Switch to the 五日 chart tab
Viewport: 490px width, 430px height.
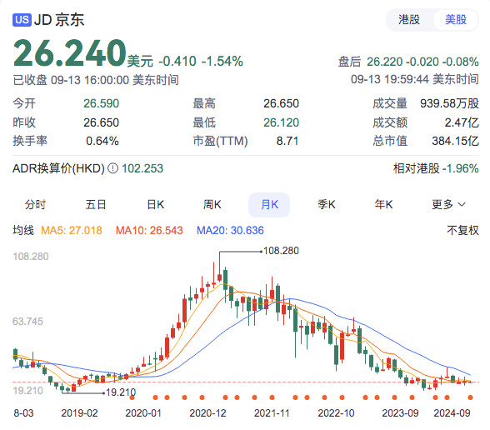pos(96,205)
